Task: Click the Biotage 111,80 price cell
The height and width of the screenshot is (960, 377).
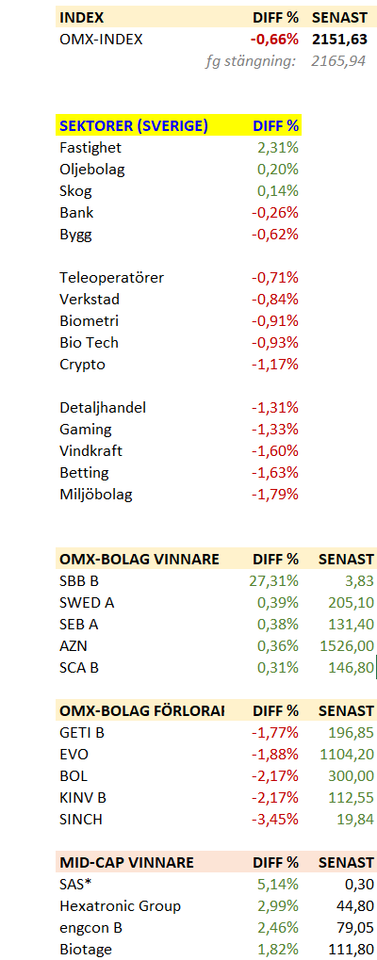Action: (352, 950)
